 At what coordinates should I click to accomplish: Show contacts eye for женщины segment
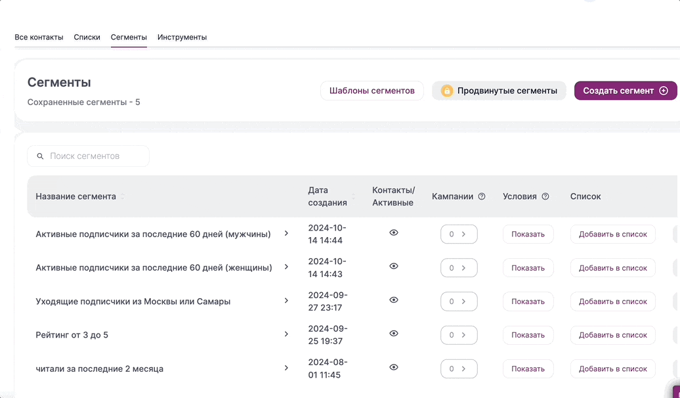click(394, 266)
